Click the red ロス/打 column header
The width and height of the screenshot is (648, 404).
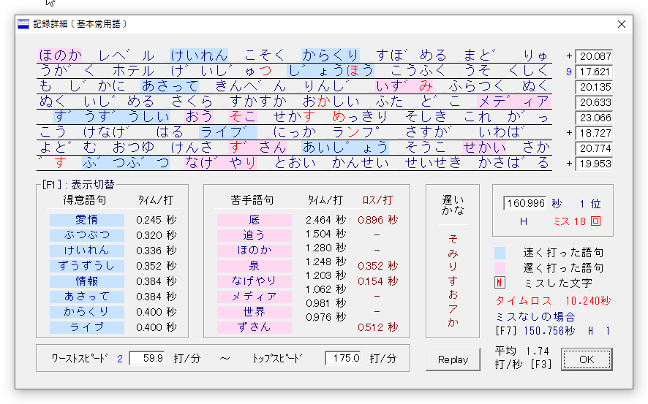tap(377, 200)
